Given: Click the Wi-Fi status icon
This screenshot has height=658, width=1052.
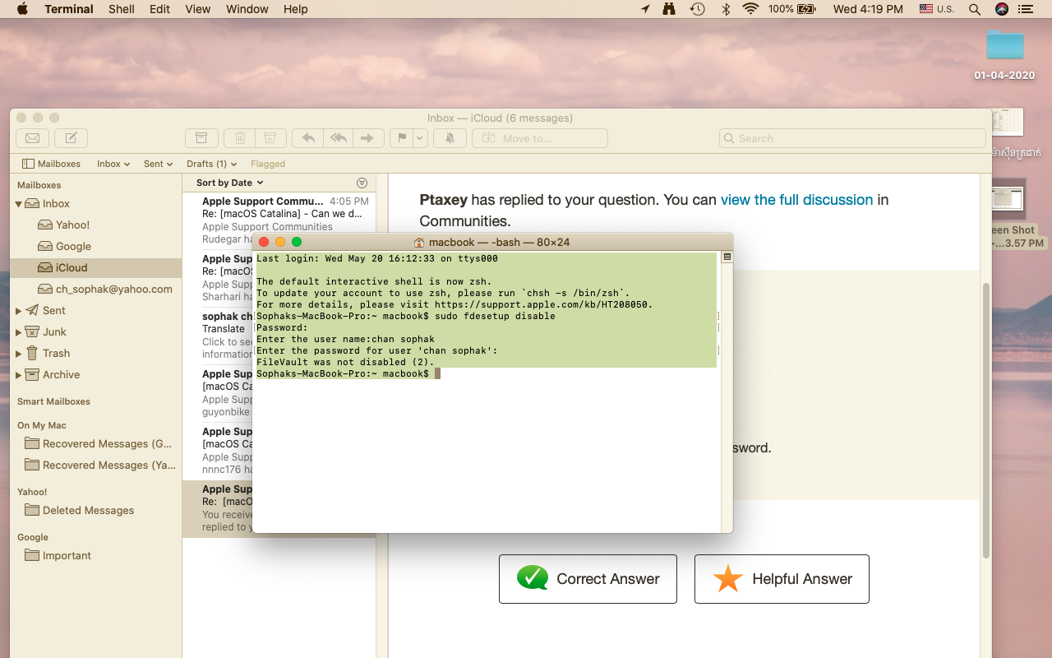Looking at the screenshot, I should click(x=750, y=9).
